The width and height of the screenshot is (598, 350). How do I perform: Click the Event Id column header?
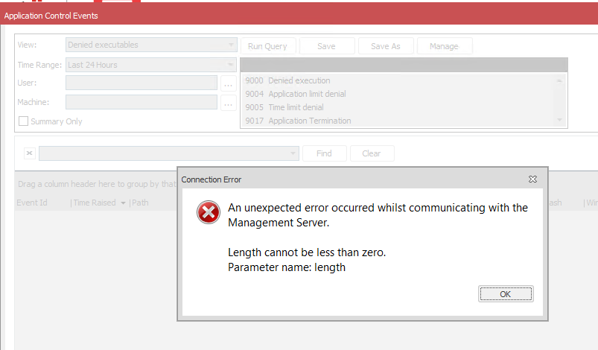tap(32, 203)
